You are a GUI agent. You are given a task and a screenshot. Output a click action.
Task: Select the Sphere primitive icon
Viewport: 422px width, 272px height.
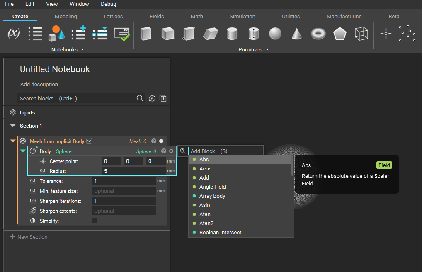(275, 34)
